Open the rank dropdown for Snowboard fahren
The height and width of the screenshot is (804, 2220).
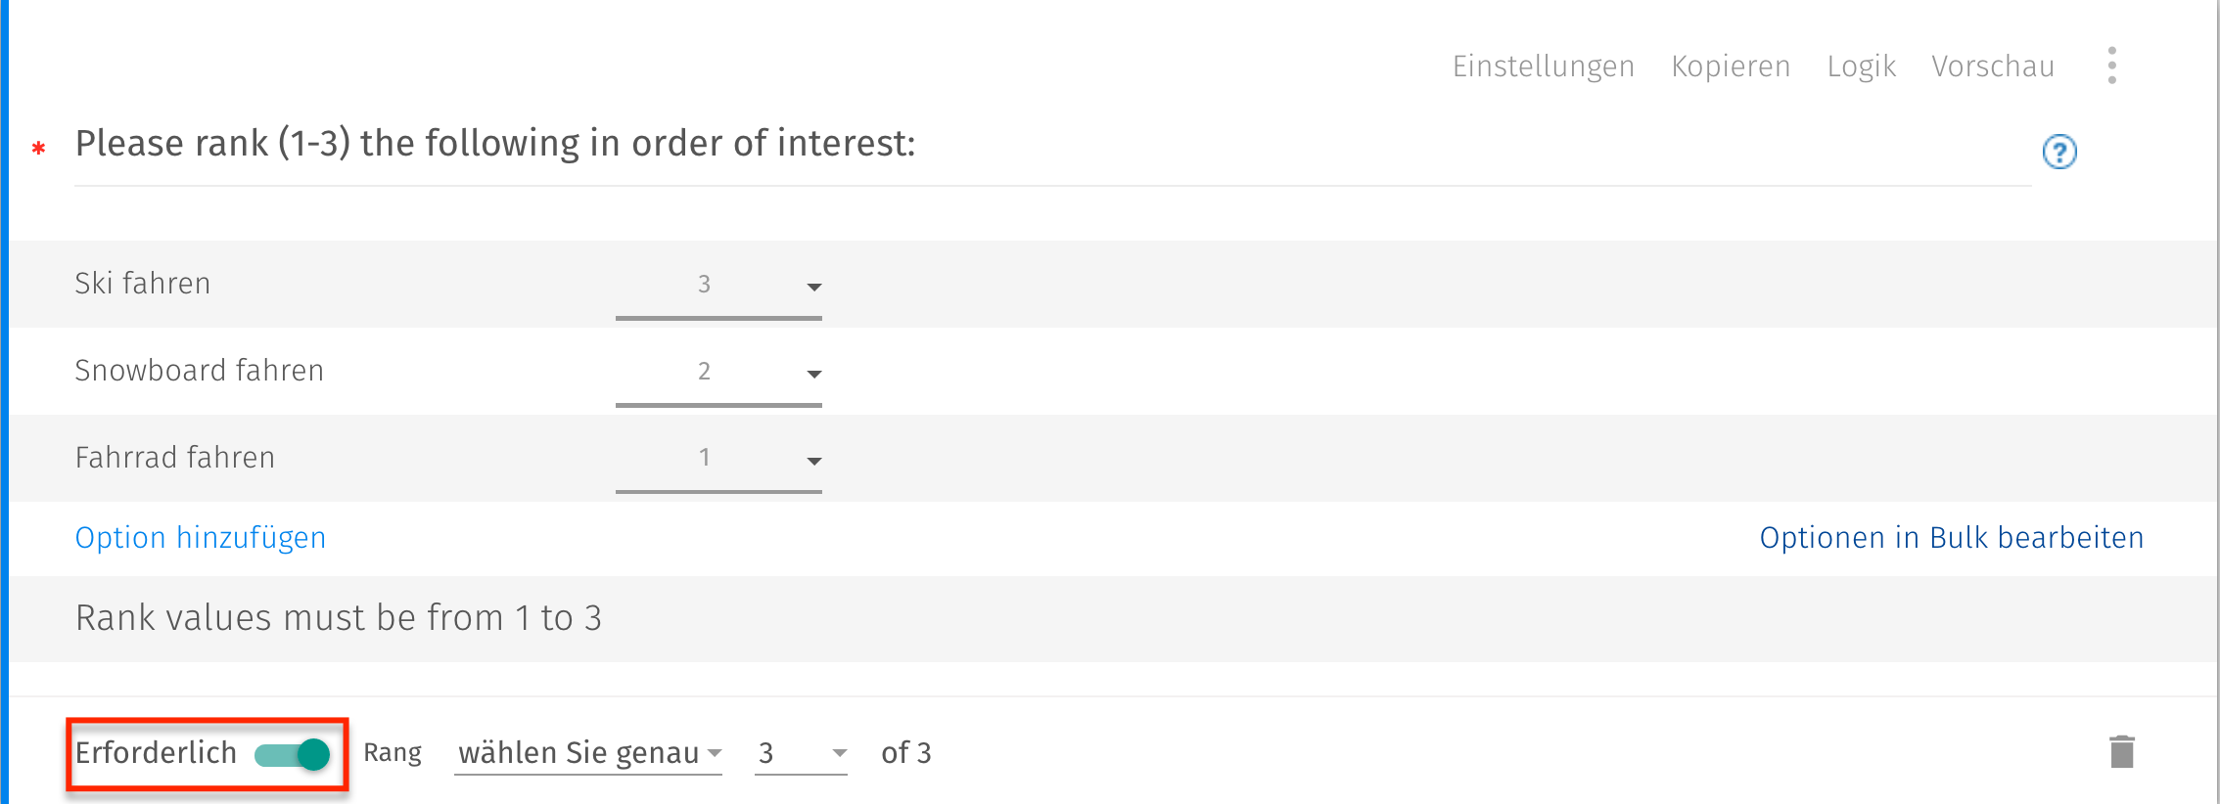coord(815,373)
